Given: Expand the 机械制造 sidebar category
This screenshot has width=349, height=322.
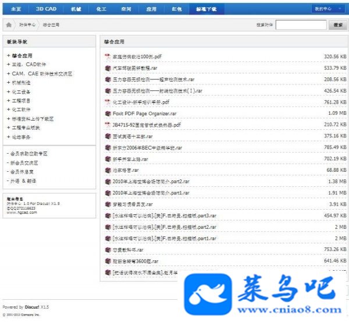Looking at the screenshot, I should click(x=9, y=83).
